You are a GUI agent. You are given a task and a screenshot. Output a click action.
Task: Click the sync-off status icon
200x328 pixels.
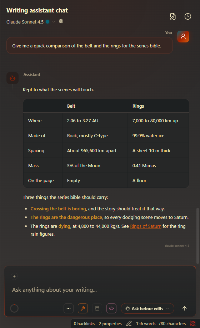(x=193, y=324)
